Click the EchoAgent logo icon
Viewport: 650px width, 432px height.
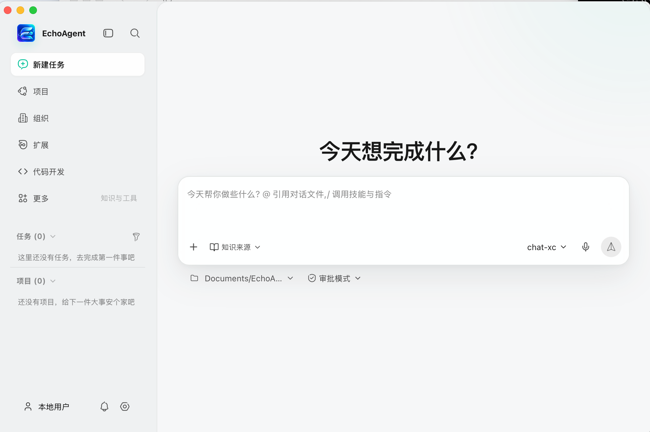26,33
